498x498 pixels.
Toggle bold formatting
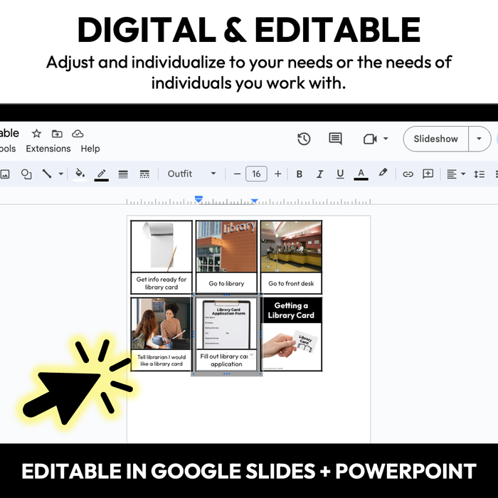299,174
